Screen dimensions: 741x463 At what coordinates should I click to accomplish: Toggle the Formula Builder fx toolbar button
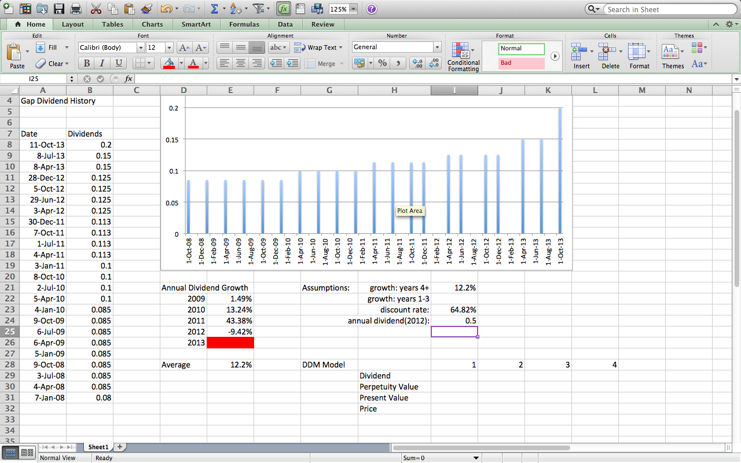pos(284,9)
